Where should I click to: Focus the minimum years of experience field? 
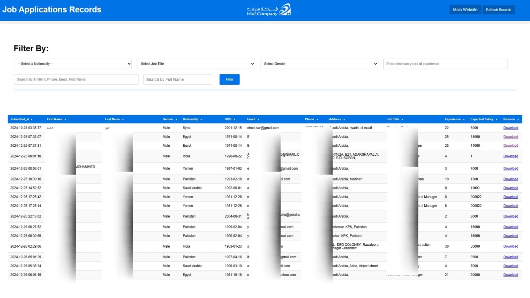(x=445, y=64)
